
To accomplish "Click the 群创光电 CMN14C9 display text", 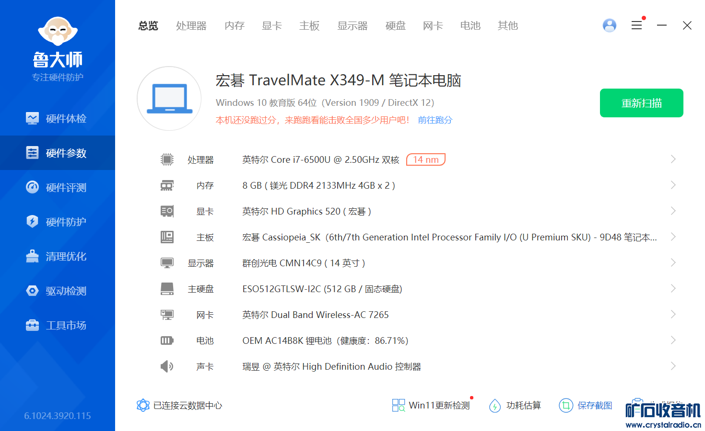I will 304,263.
